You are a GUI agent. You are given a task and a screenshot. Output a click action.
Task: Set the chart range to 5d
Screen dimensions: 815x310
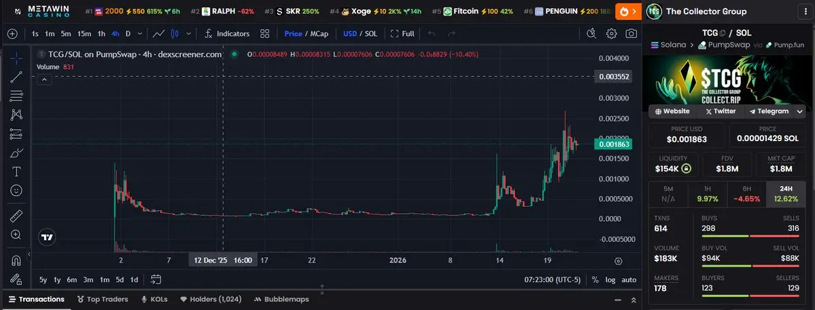pyautogui.click(x=120, y=280)
